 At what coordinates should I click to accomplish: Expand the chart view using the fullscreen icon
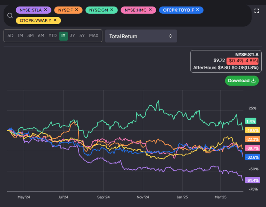click(x=256, y=11)
